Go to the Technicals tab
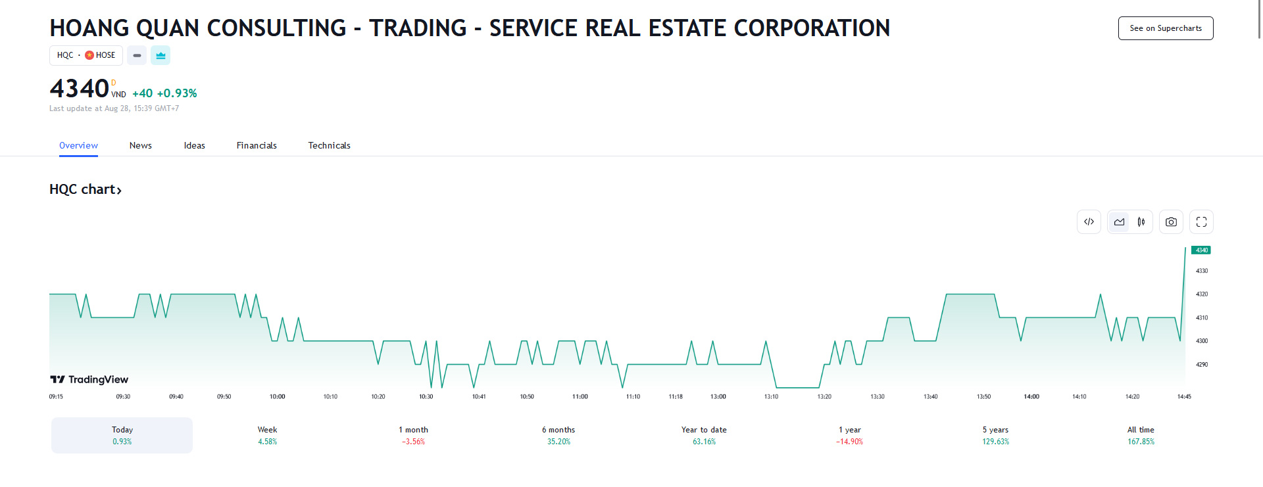Screen dimensions: 1263x487 click(329, 145)
